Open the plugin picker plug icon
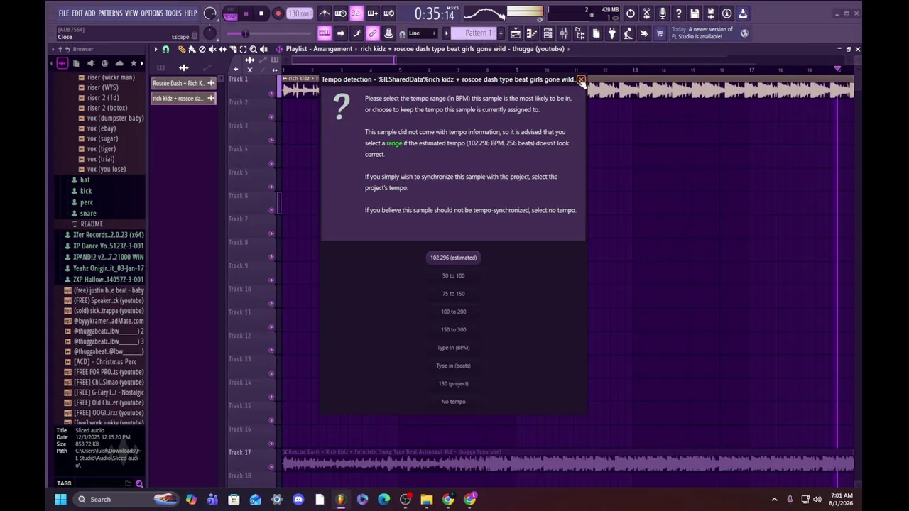The height and width of the screenshot is (511, 909). click(612, 33)
